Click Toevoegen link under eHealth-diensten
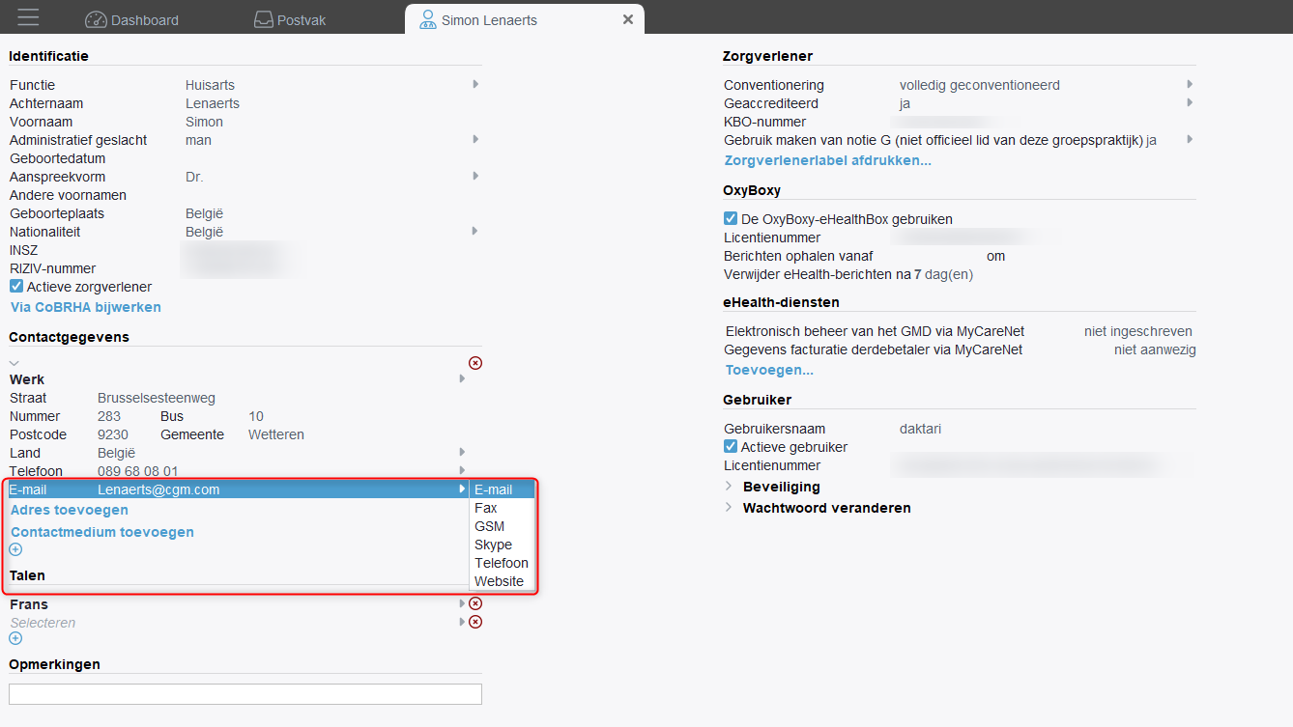The height and width of the screenshot is (727, 1293). pyautogui.click(x=769, y=370)
